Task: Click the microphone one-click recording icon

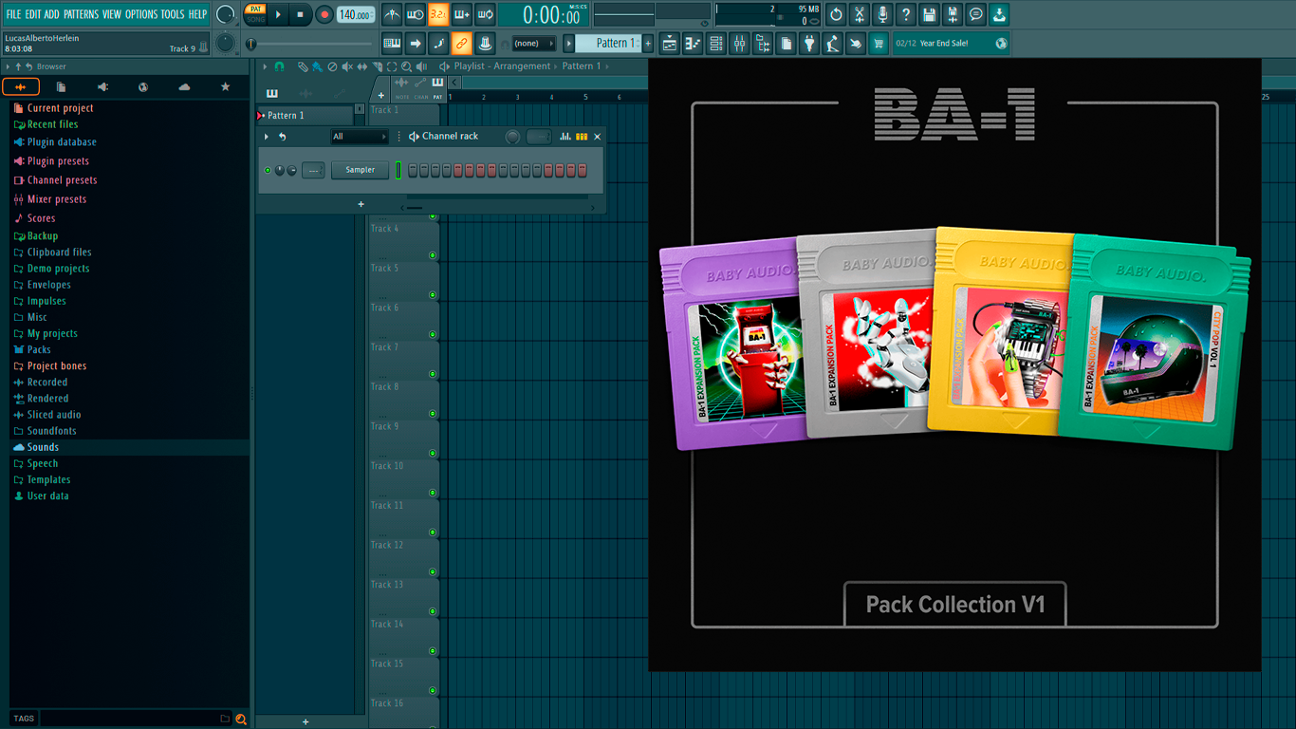Action: click(x=882, y=14)
